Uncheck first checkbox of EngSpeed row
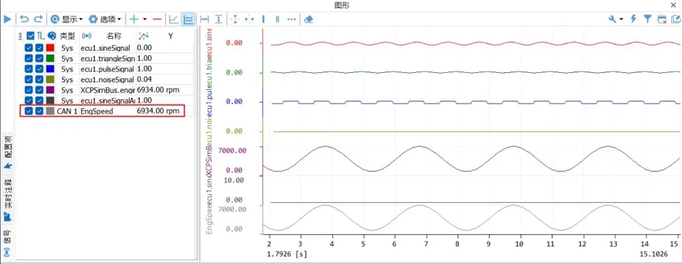The height and width of the screenshot is (264, 682). (x=29, y=111)
